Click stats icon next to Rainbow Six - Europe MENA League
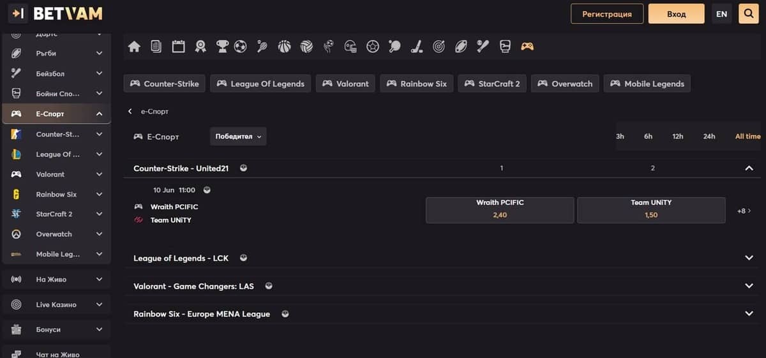 [x=285, y=313]
